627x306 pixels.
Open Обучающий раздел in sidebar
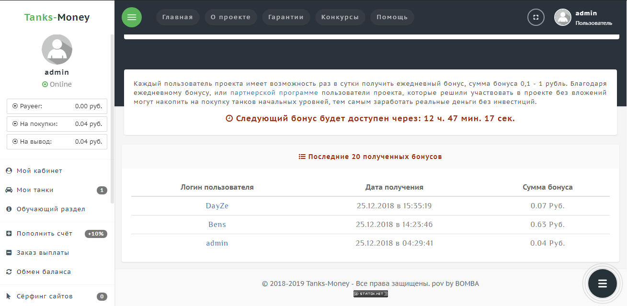tap(51, 209)
